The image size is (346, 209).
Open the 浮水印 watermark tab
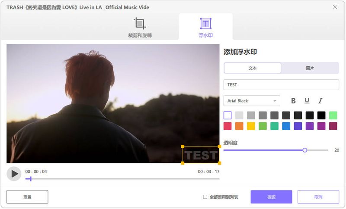205,28
